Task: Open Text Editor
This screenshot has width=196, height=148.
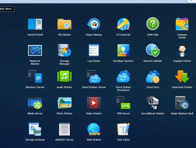Action: [x=123, y=129]
